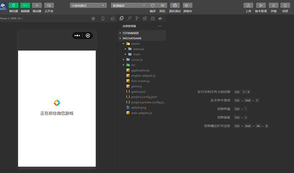Open the explorer files icon

pos(121,18)
